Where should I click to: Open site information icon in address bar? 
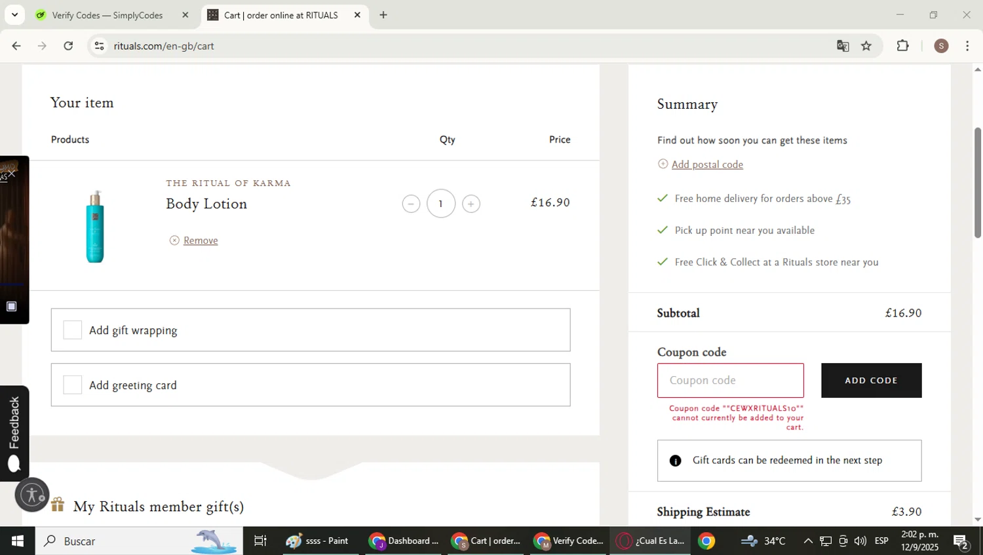[100, 46]
